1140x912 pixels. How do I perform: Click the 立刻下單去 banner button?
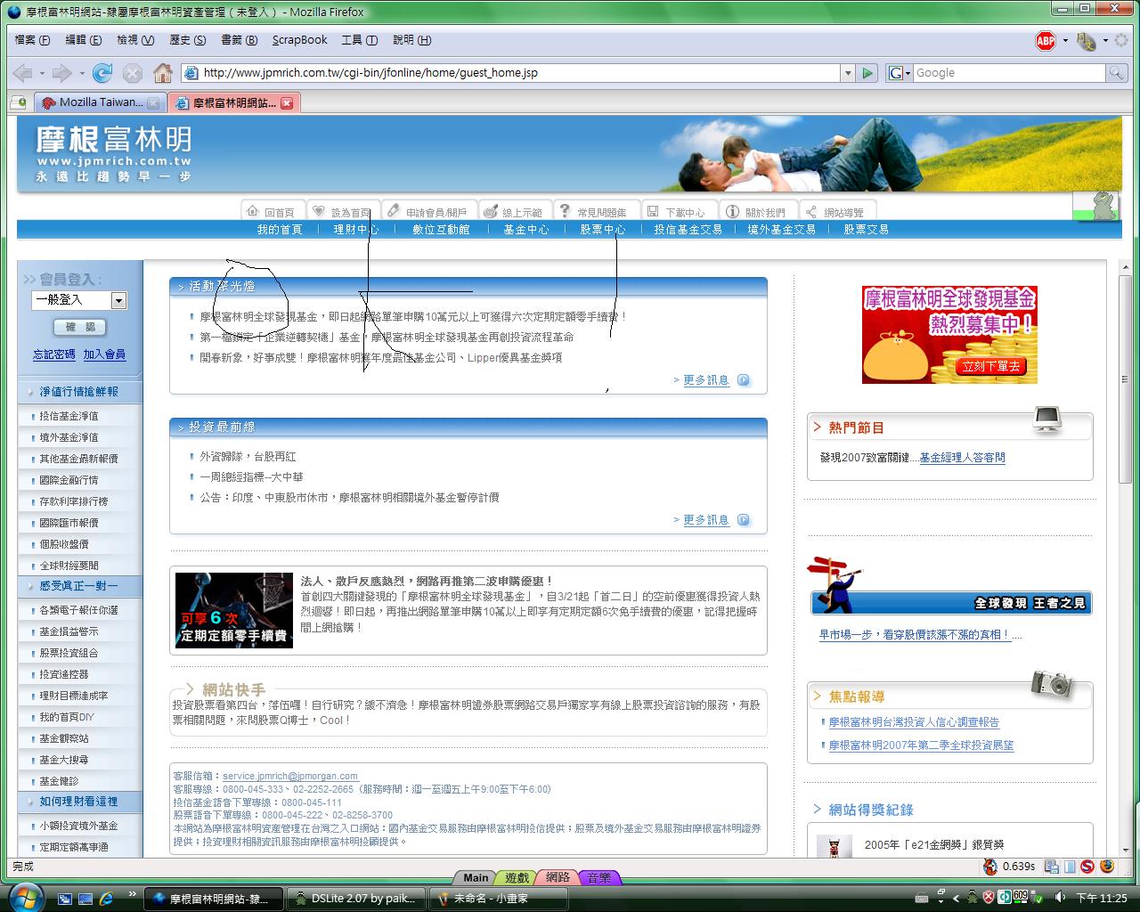pos(990,366)
